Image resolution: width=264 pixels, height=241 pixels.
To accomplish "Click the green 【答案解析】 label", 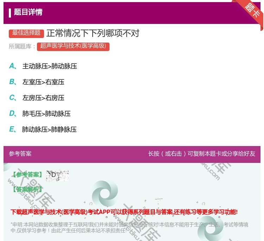I will click(x=27, y=190).
